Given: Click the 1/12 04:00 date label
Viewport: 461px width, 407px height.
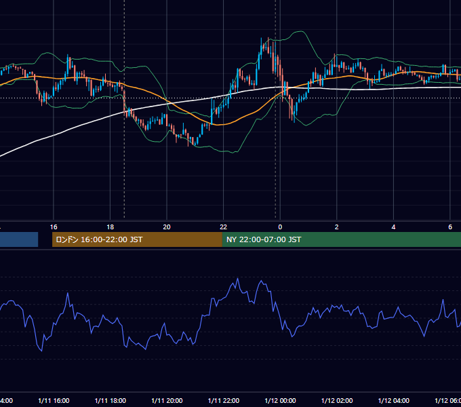Looking at the screenshot, I should 394,400.
